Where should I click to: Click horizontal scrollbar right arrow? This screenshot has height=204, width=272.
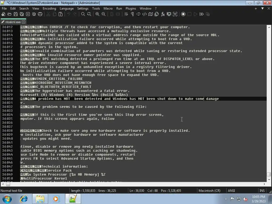click(x=264, y=184)
